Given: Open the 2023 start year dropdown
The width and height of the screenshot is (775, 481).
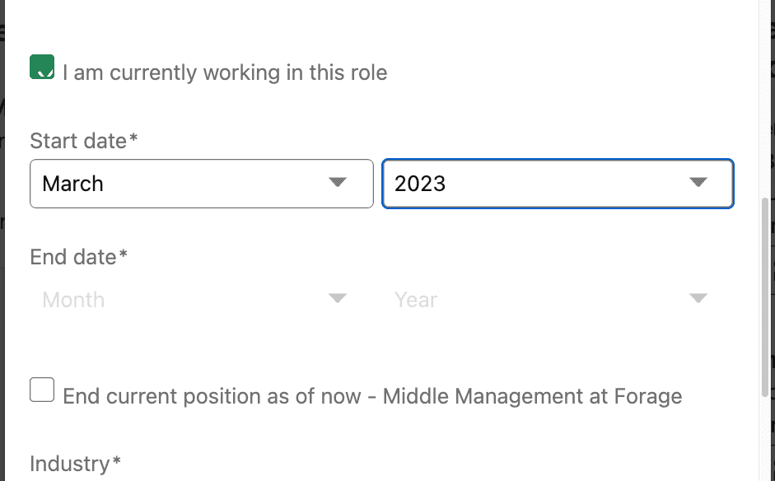Looking at the screenshot, I should (558, 184).
